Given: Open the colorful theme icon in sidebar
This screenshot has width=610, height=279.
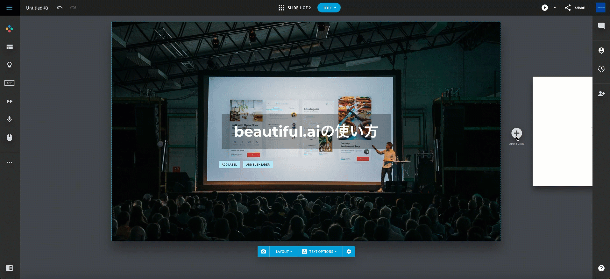Looking at the screenshot, I should click(10, 29).
